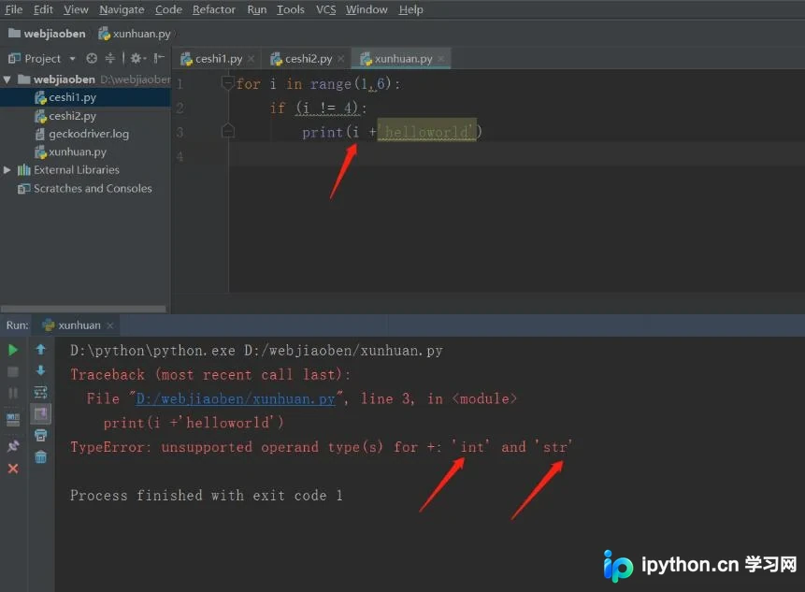805x592 pixels.
Task: Collapse the webjiaoben root folder arrow
Action: tap(7, 79)
